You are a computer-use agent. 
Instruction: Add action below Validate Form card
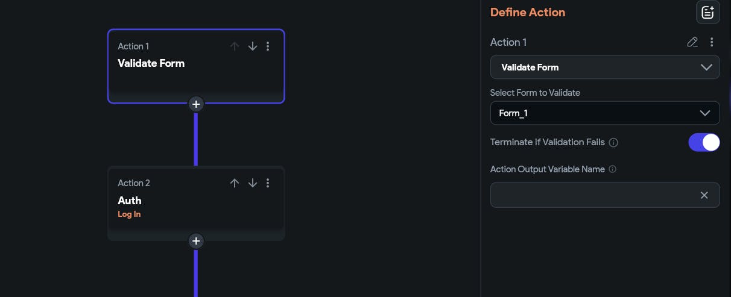[x=195, y=104]
